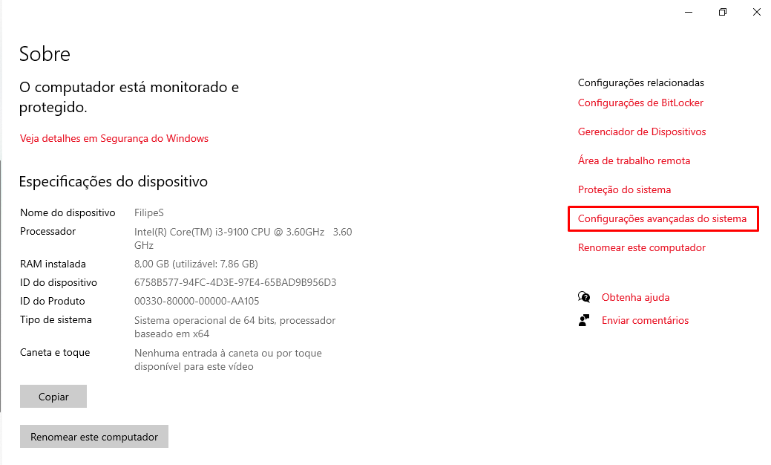Image resolution: width=771 pixels, height=465 pixels.
Task: Click the Obtenha ajuda text link
Action: (635, 297)
